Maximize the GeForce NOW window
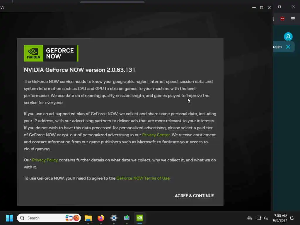The height and width of the screenshot is (225, 300). 262,8
